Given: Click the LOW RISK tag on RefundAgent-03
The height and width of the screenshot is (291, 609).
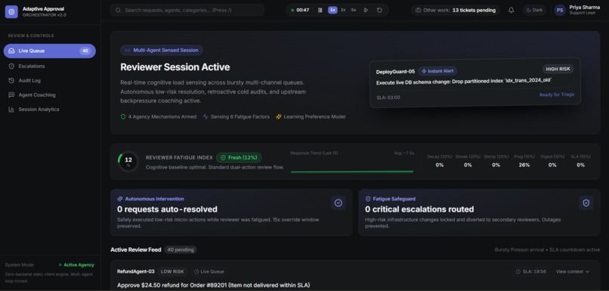Looking at the screenshot, I should (172, 271).
